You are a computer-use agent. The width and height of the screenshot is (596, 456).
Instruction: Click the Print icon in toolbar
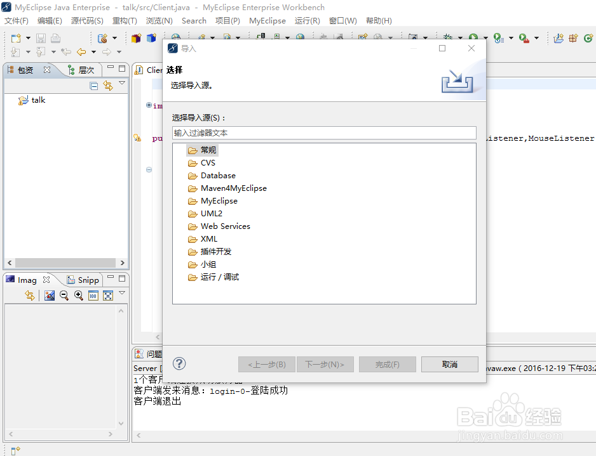click(55, 38)
